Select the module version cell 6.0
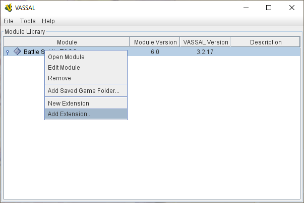The height and width of the screenshot is (203, 304). click(155, 52)
